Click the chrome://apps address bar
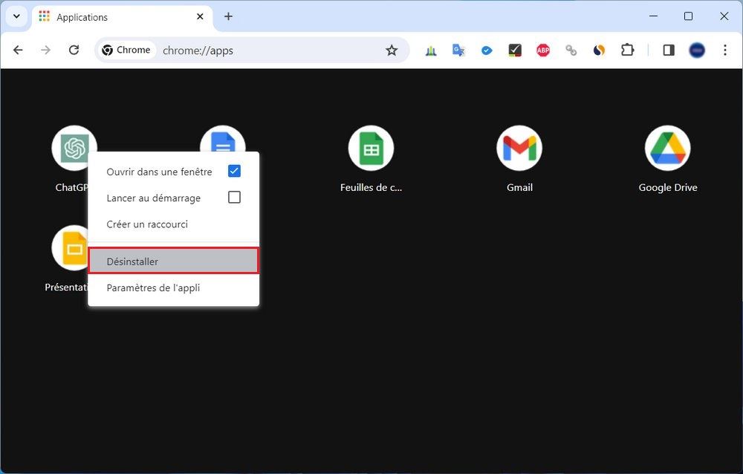The height and width of the screenshot is (474, 743). point(267,51)
